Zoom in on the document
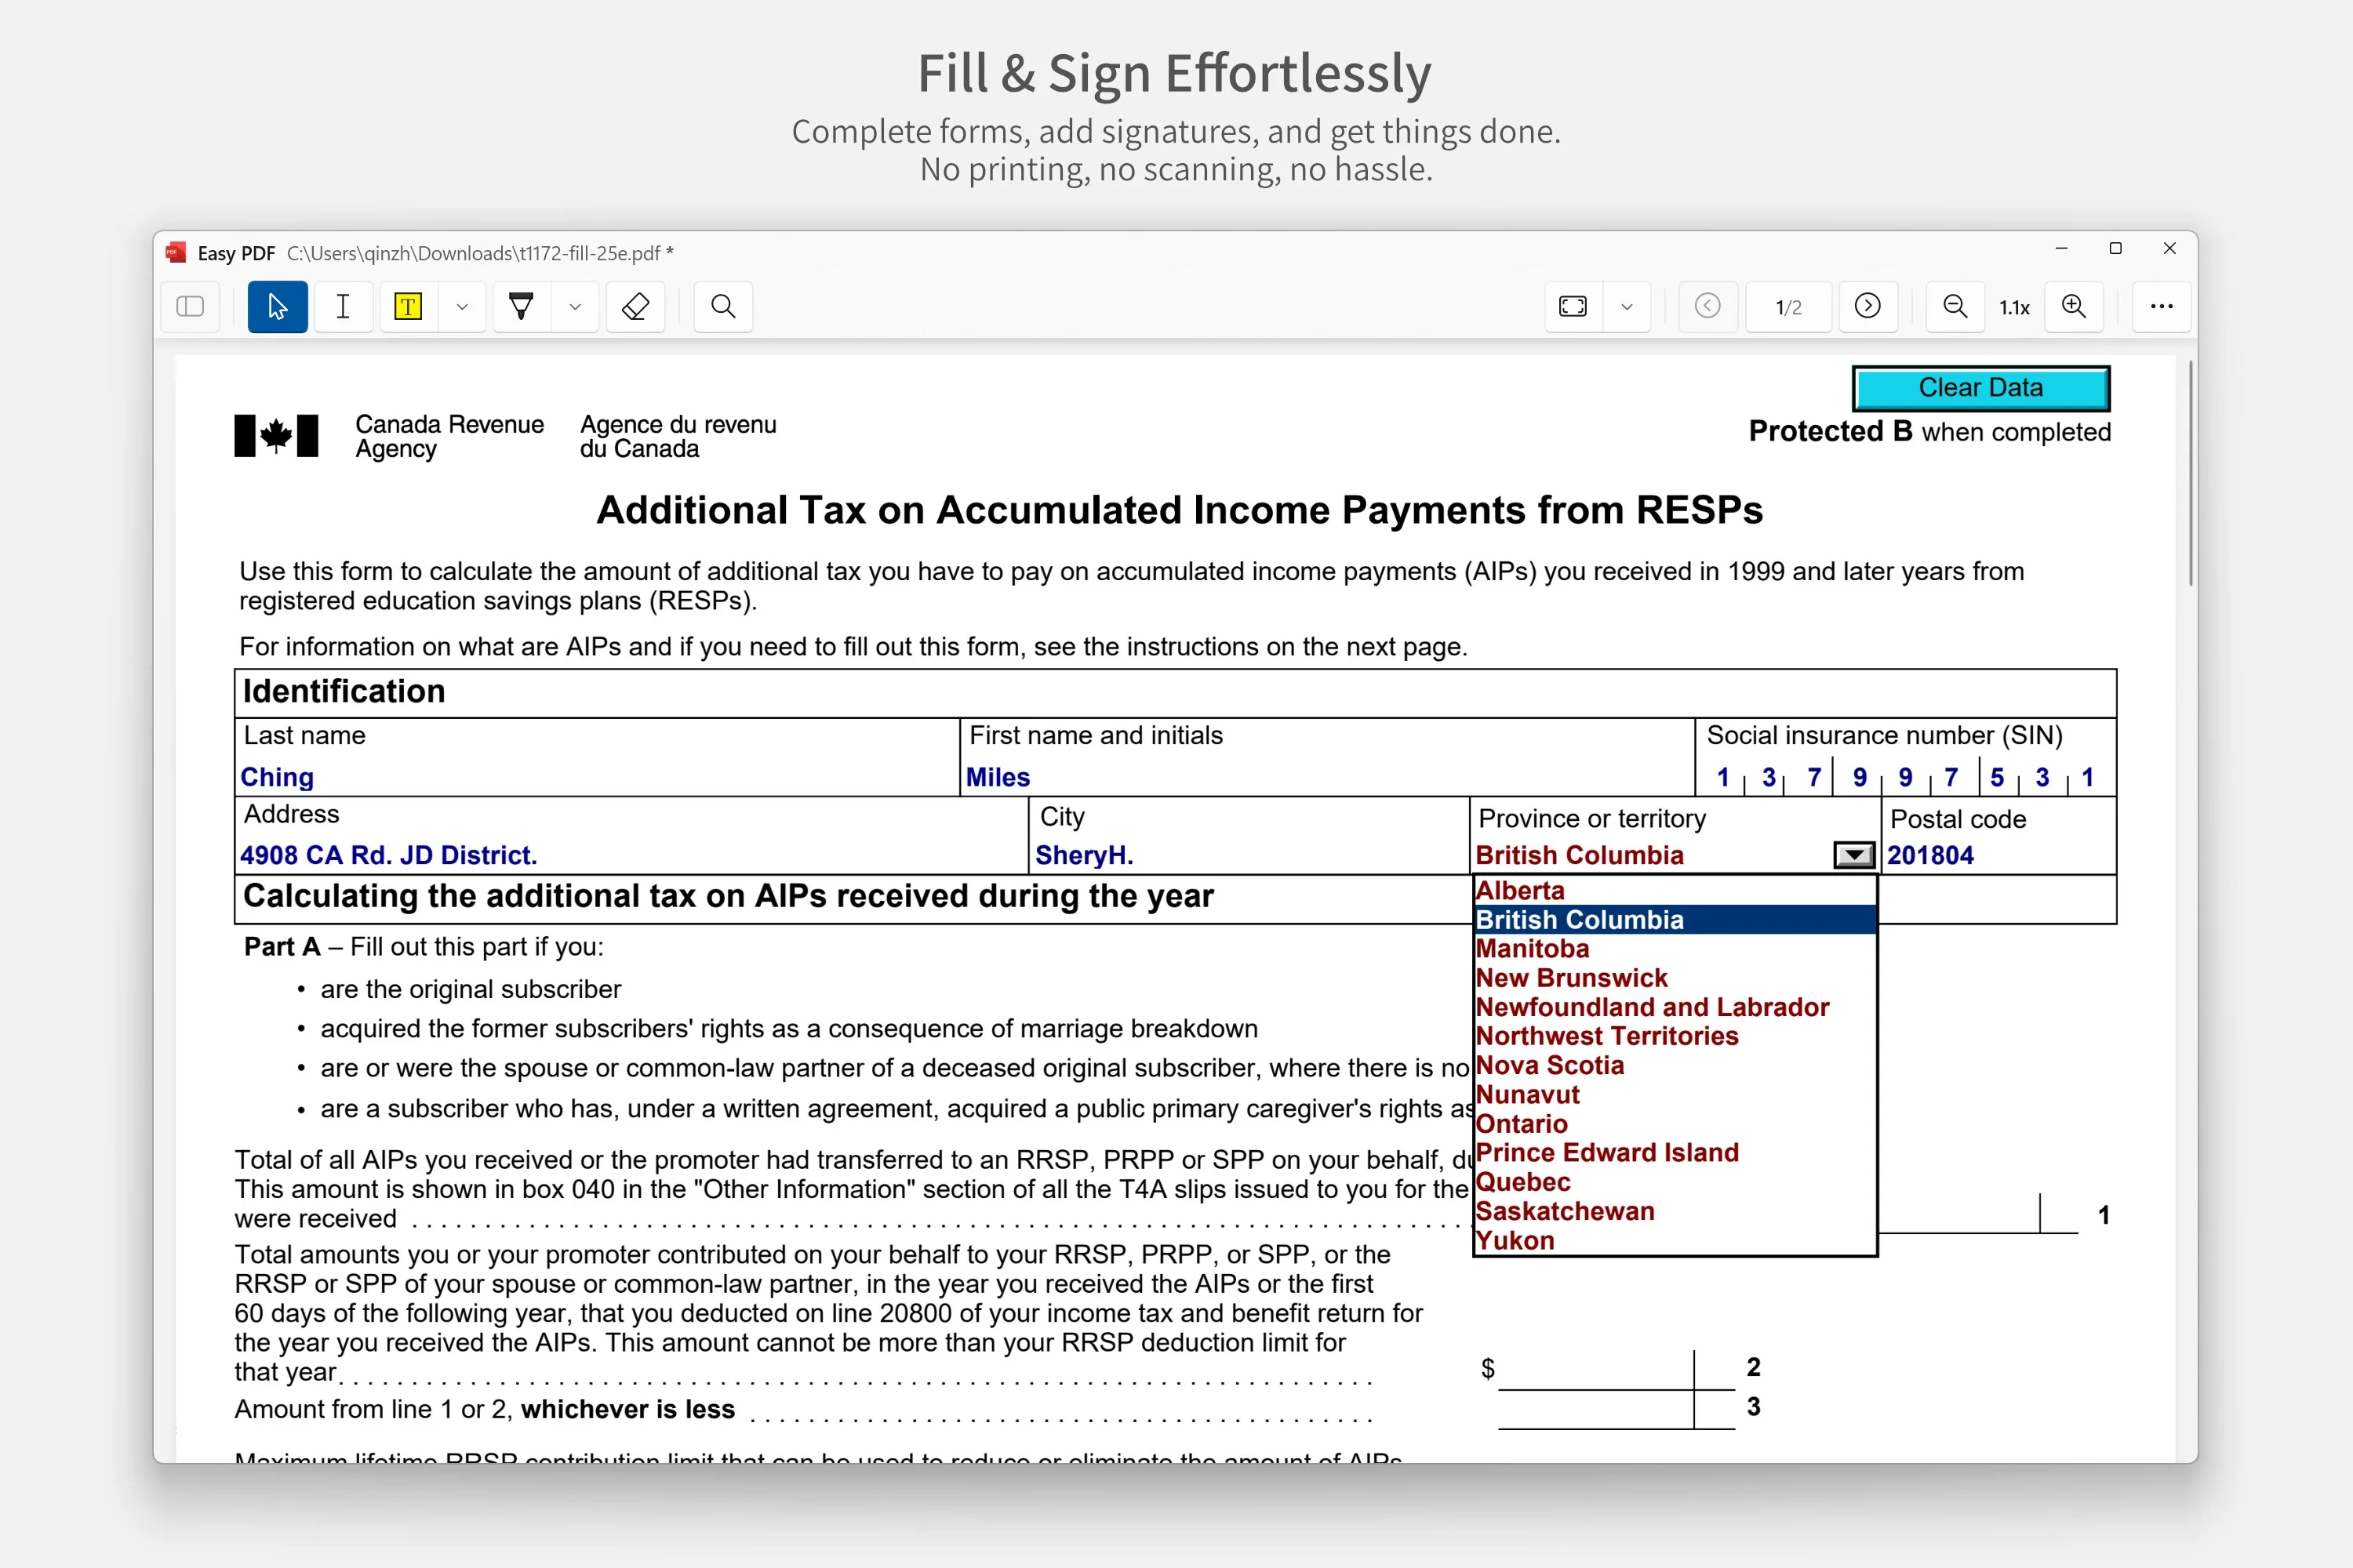Image resolution: width=2353 pixels, height=1568 pixels. pyautogui.click(x=2075, y=306)
